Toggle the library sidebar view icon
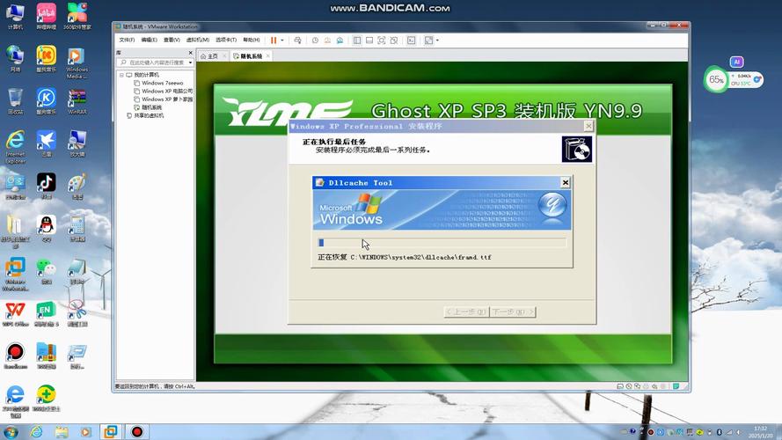782x440 pixels. (357, 40)
